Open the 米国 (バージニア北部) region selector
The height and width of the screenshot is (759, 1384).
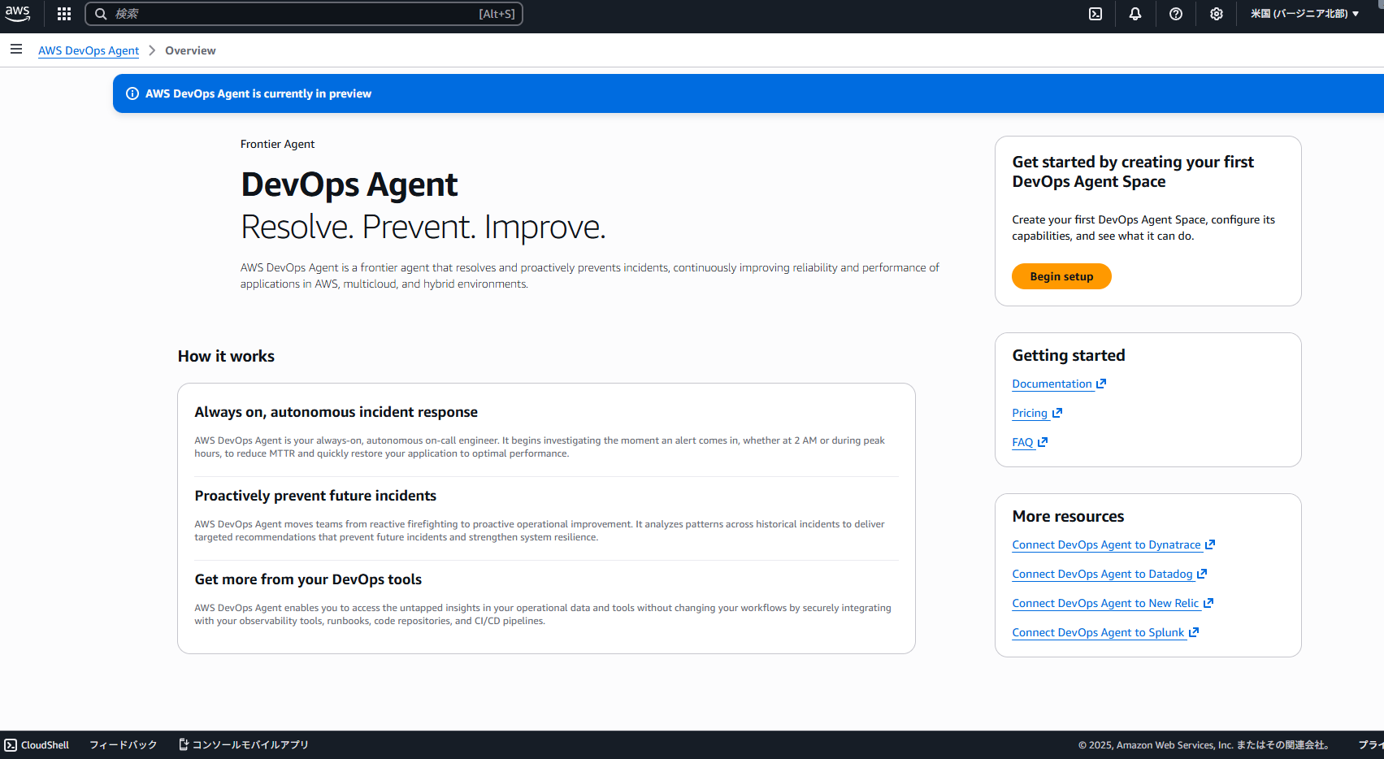[1304, 14]
